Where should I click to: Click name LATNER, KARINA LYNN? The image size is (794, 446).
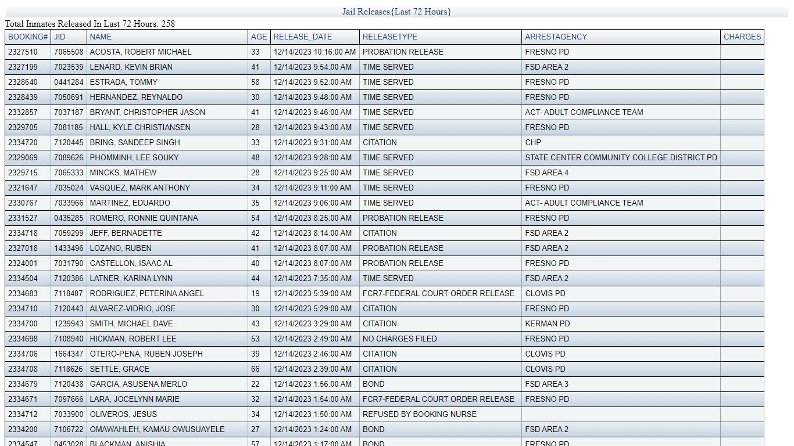coord(131,278)
